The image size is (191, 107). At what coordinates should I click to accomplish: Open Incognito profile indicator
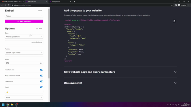pyautogui.click(x=182, y=5)
